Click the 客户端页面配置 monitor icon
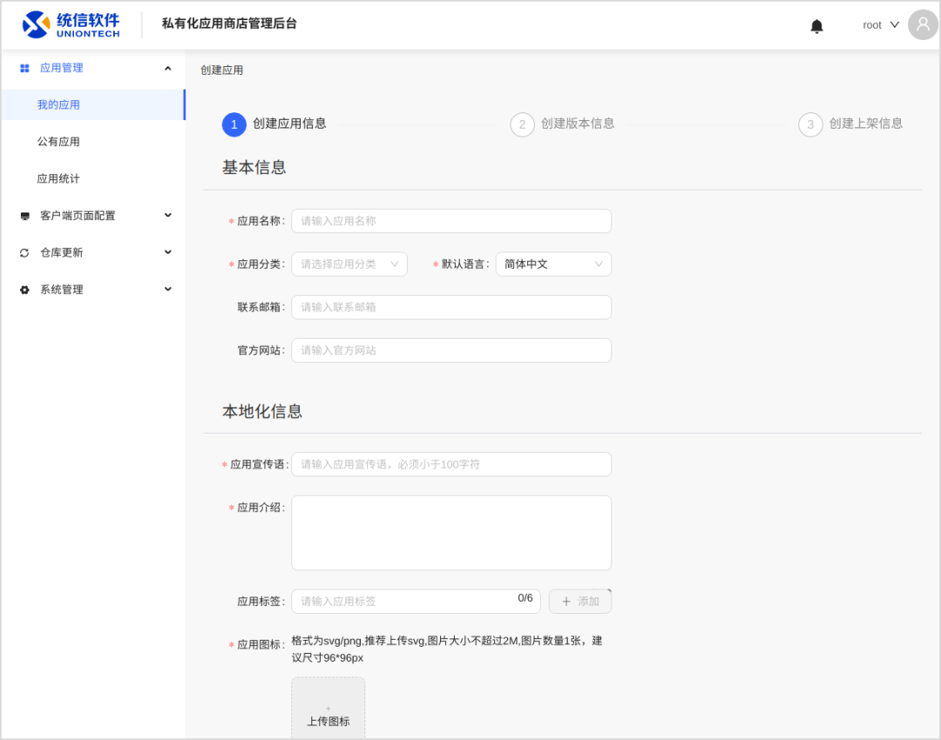The height and width of the screenshot is (740, 941). pyautogui.click(x=24, y=216)
